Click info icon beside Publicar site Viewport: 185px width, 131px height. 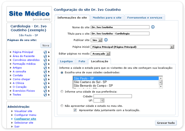(x=106, y=40)
